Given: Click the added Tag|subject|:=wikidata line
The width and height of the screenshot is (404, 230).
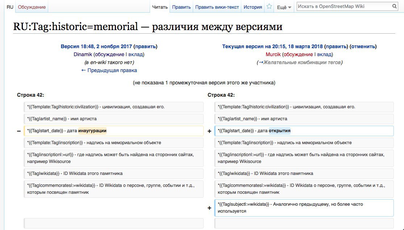Looking at the screenshot, I should (304, 208).
